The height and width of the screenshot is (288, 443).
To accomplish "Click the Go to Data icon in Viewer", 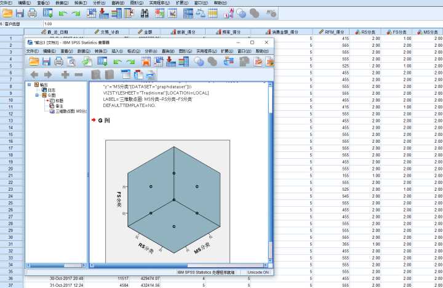I will point(146,61).
